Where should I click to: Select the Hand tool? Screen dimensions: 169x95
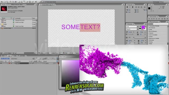click(4, 2)
